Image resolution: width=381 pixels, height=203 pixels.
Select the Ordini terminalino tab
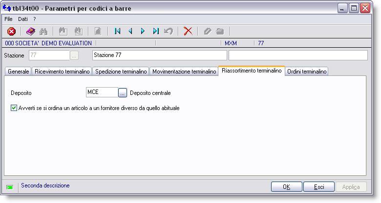pos(307,72)
